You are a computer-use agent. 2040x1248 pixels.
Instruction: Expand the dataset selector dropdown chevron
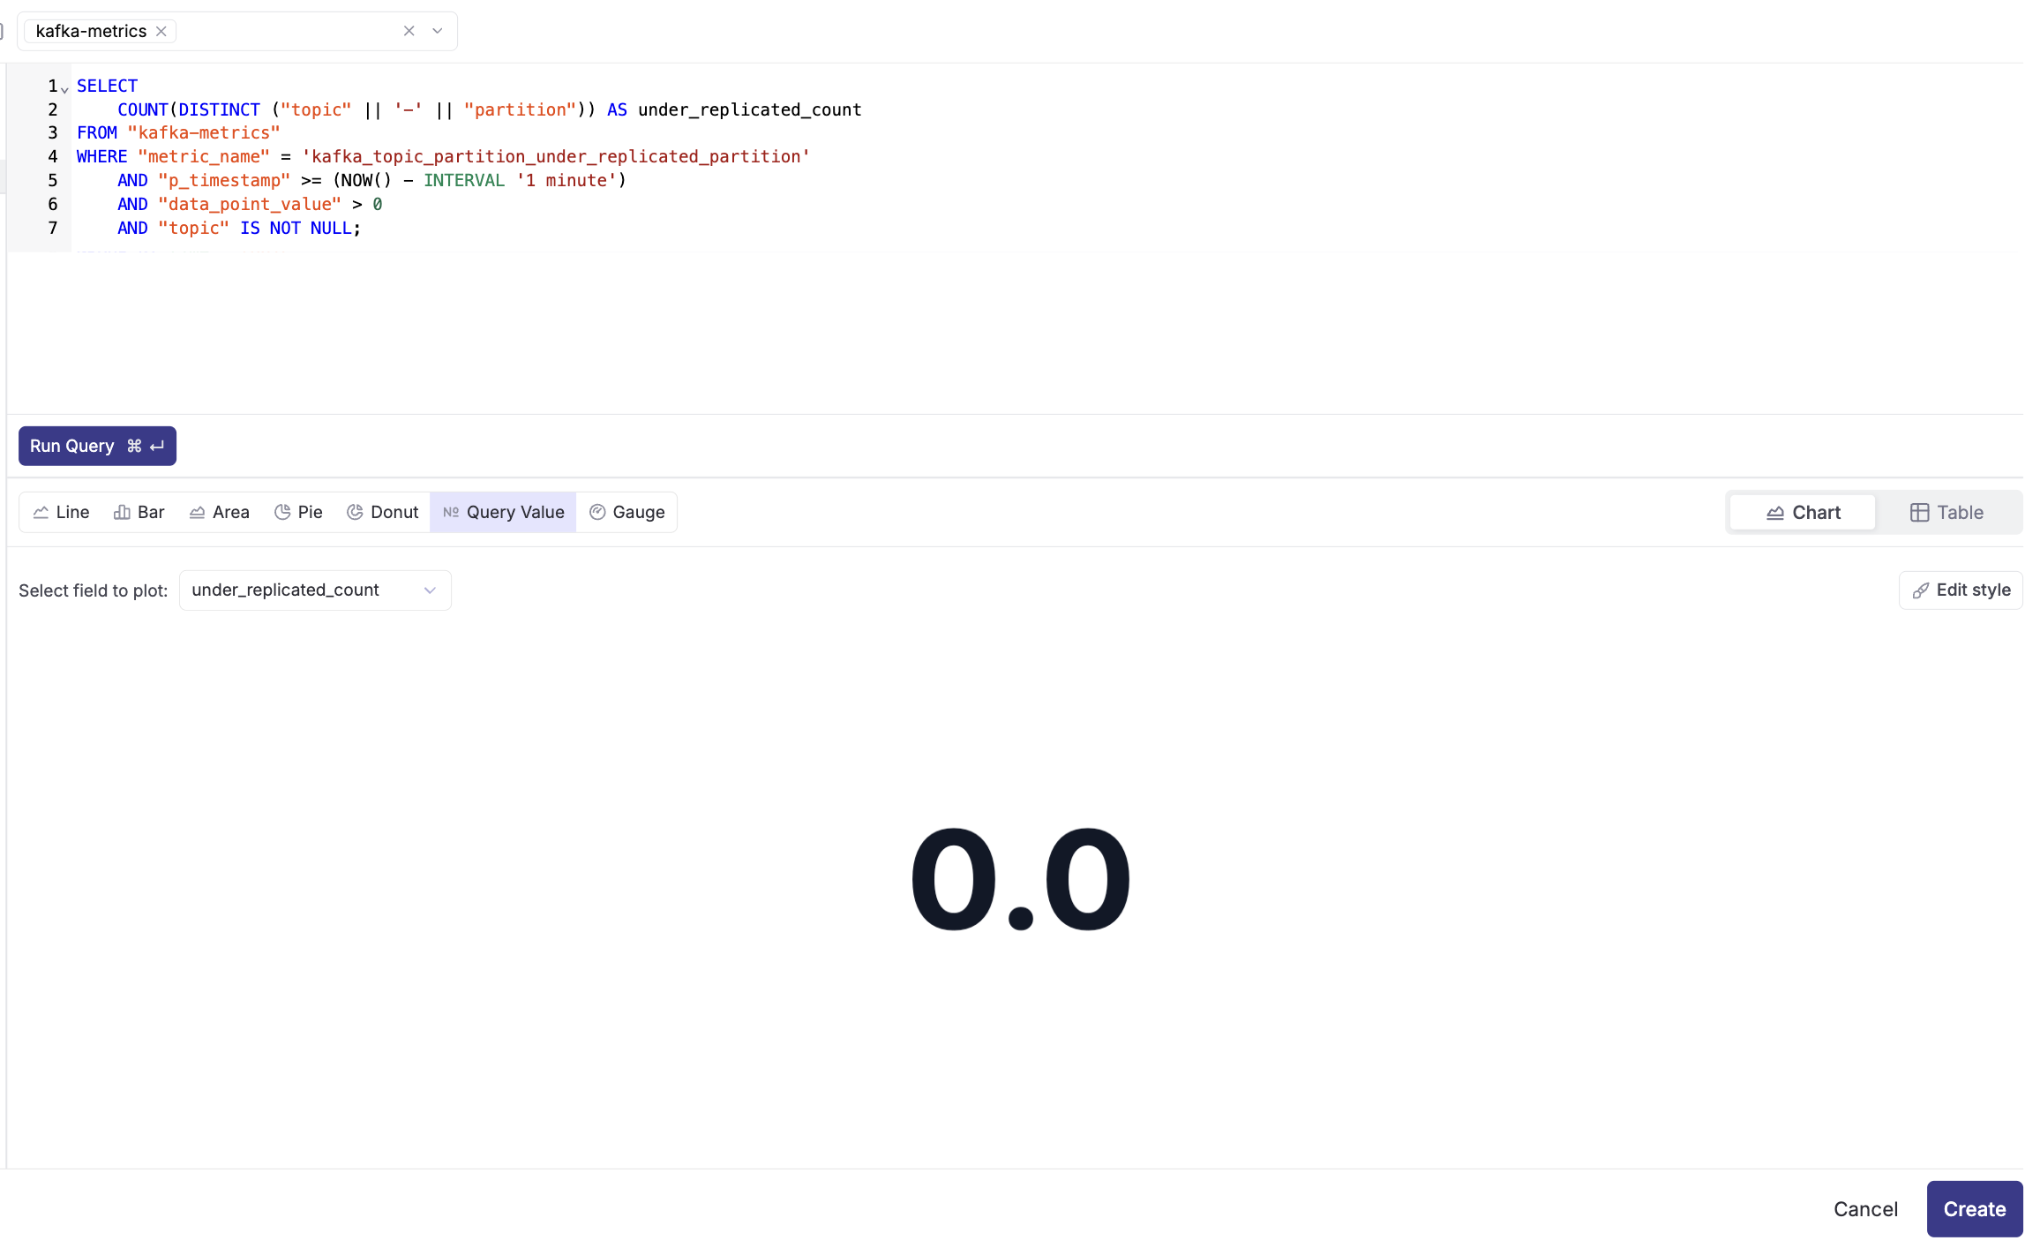438,31
